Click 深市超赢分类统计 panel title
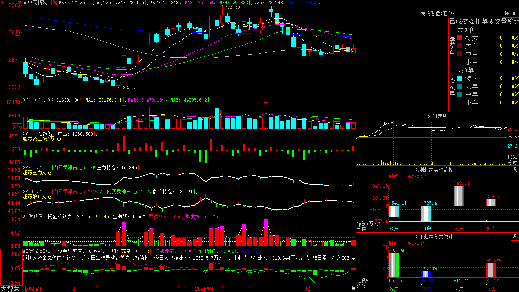Image resolution: width=519 pixels, height=292 pixels. coord(434,237)
